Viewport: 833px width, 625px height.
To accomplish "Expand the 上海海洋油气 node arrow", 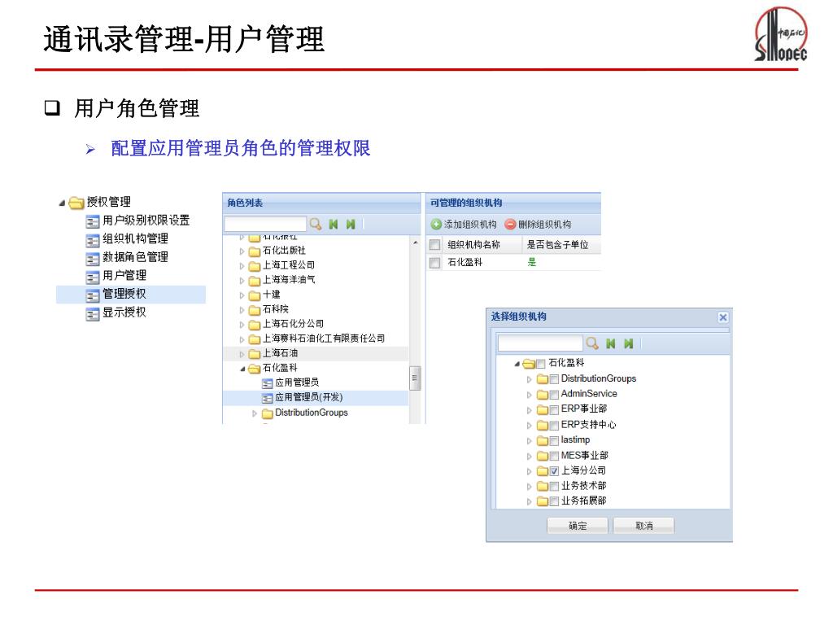I will click(242, 281).
